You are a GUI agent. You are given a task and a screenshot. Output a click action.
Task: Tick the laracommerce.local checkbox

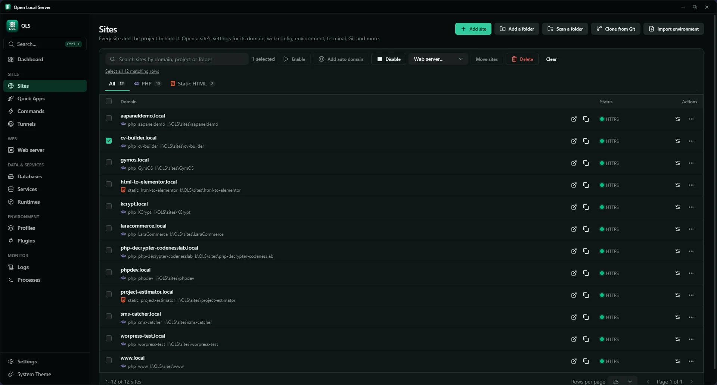[x=109, y=228]
